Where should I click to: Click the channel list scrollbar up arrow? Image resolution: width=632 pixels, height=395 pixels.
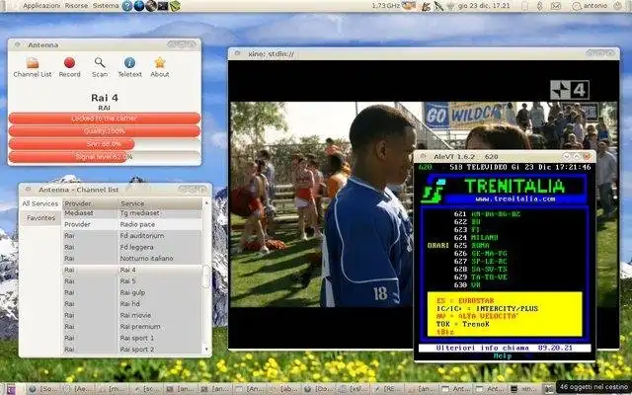(x=206, y=202)
